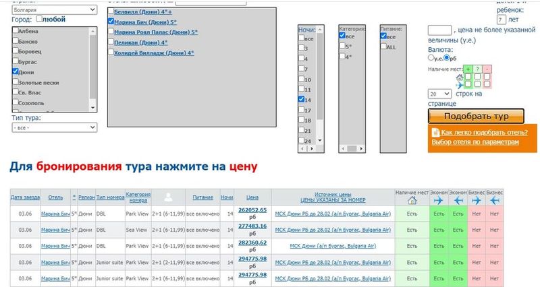Screen dimensions: 540x287
Task: Uncheck the 14 nights checkbox
Action: click(x=301, y=99)
